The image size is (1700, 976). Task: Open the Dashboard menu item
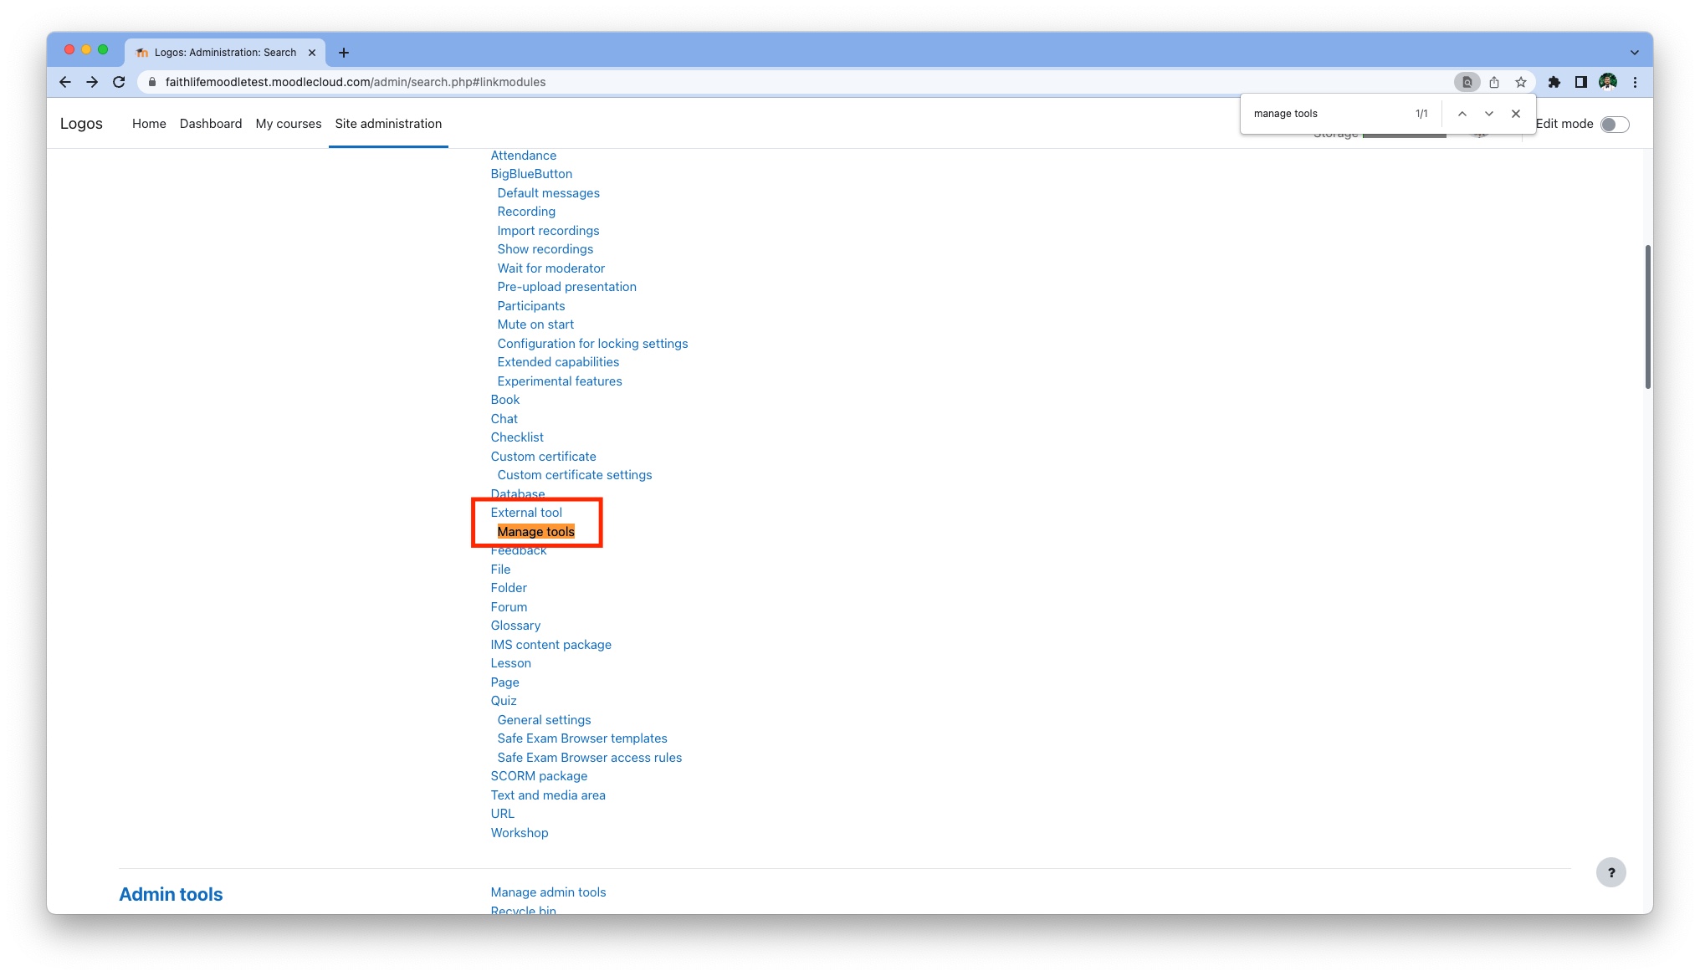point(211,123)
